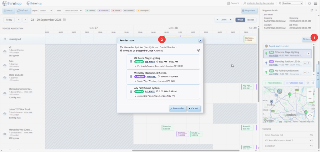Click Plan directions button

(273, 83)
